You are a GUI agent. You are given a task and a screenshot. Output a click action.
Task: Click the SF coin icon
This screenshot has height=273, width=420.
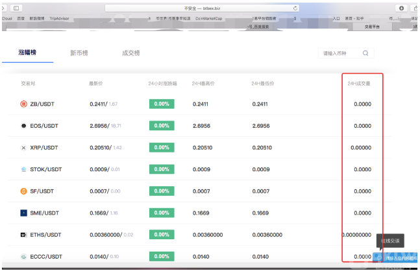24,191
